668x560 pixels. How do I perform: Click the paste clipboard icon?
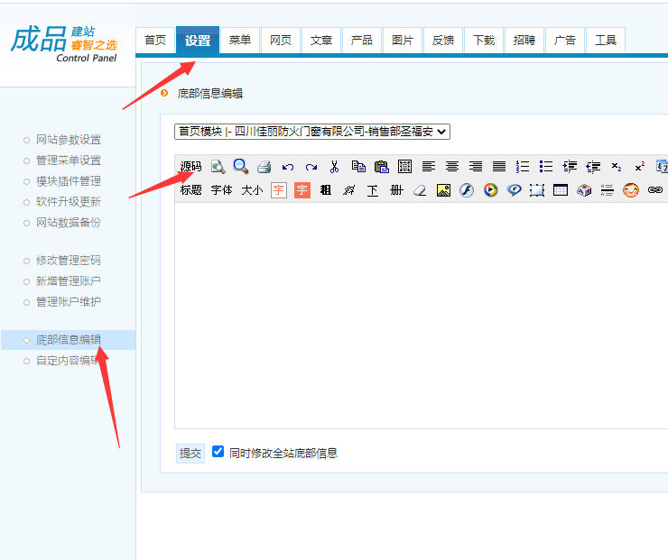pyautogui.click(x=381, y=167)
